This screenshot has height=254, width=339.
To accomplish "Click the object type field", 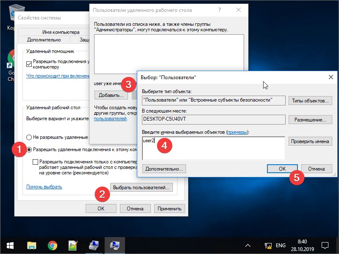I will click(214, 100).
